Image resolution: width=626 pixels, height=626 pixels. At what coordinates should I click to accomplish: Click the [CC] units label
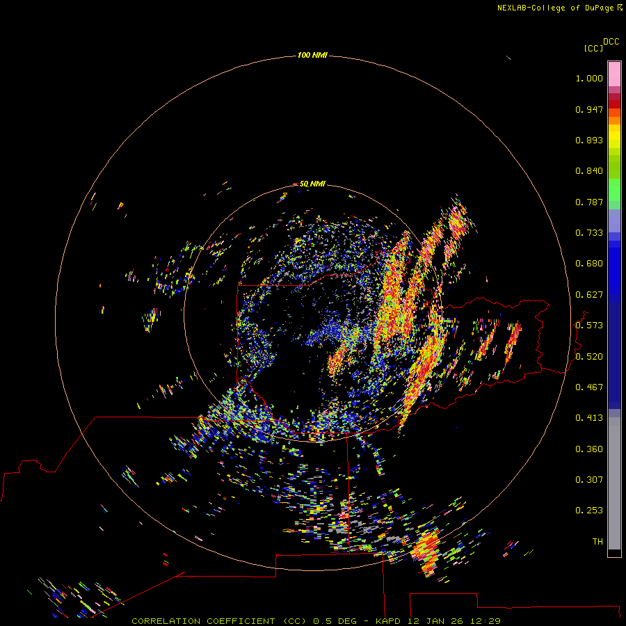tap(593, 48)
